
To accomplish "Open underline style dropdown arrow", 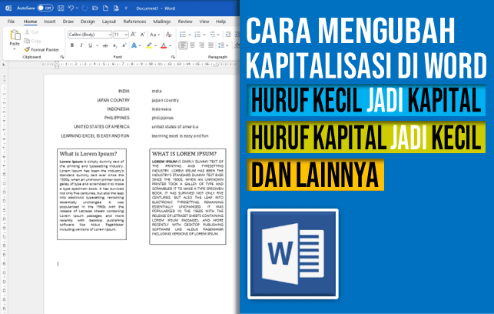I will coord(97,45).
